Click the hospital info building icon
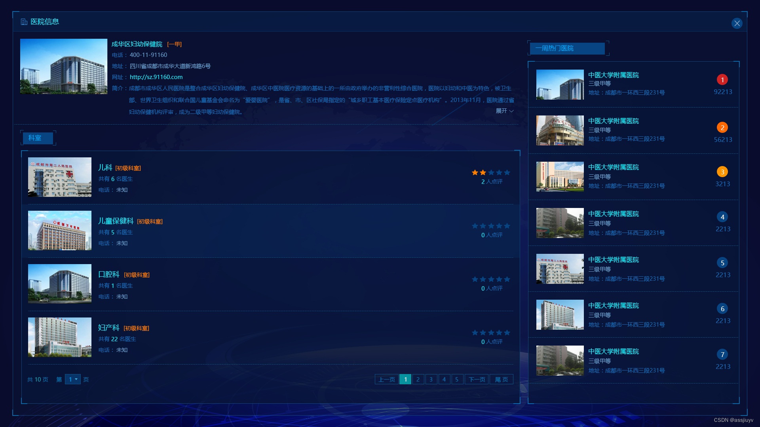This screenshot has height=427, width=760. point(24,22)
